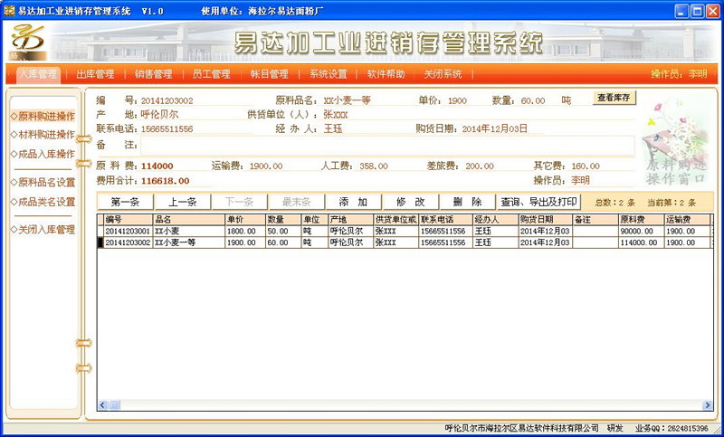
Task: Click the 产地 column header
Action: click(350, 220)
